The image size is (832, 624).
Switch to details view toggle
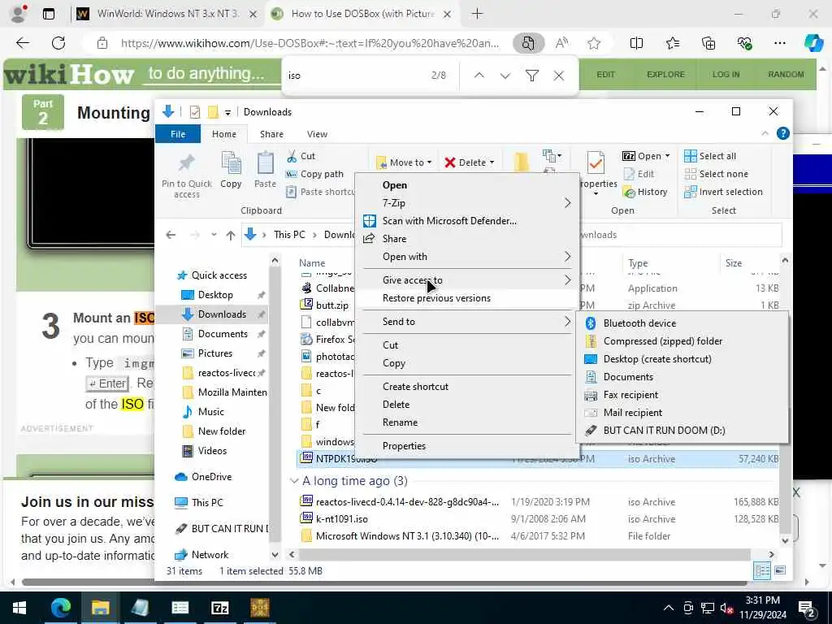tap(762, 570)
